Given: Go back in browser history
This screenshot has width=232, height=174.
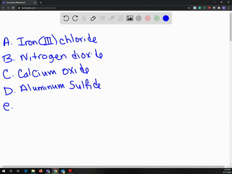Looking at the screenshot, I should pos(3,8).
